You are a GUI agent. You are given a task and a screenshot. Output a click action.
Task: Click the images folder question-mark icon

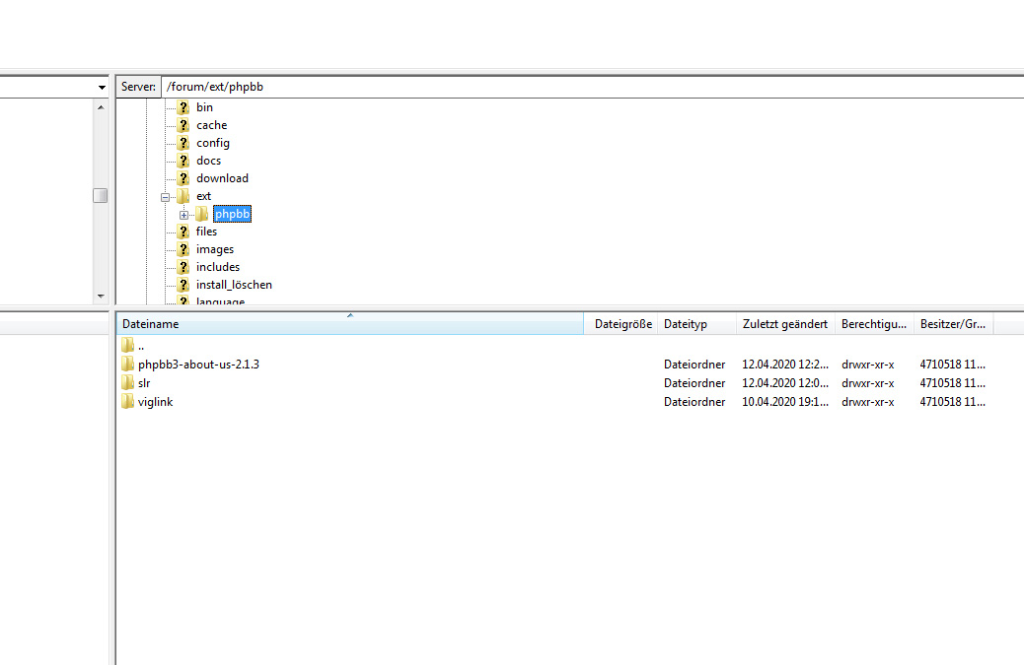pos(183,249)
